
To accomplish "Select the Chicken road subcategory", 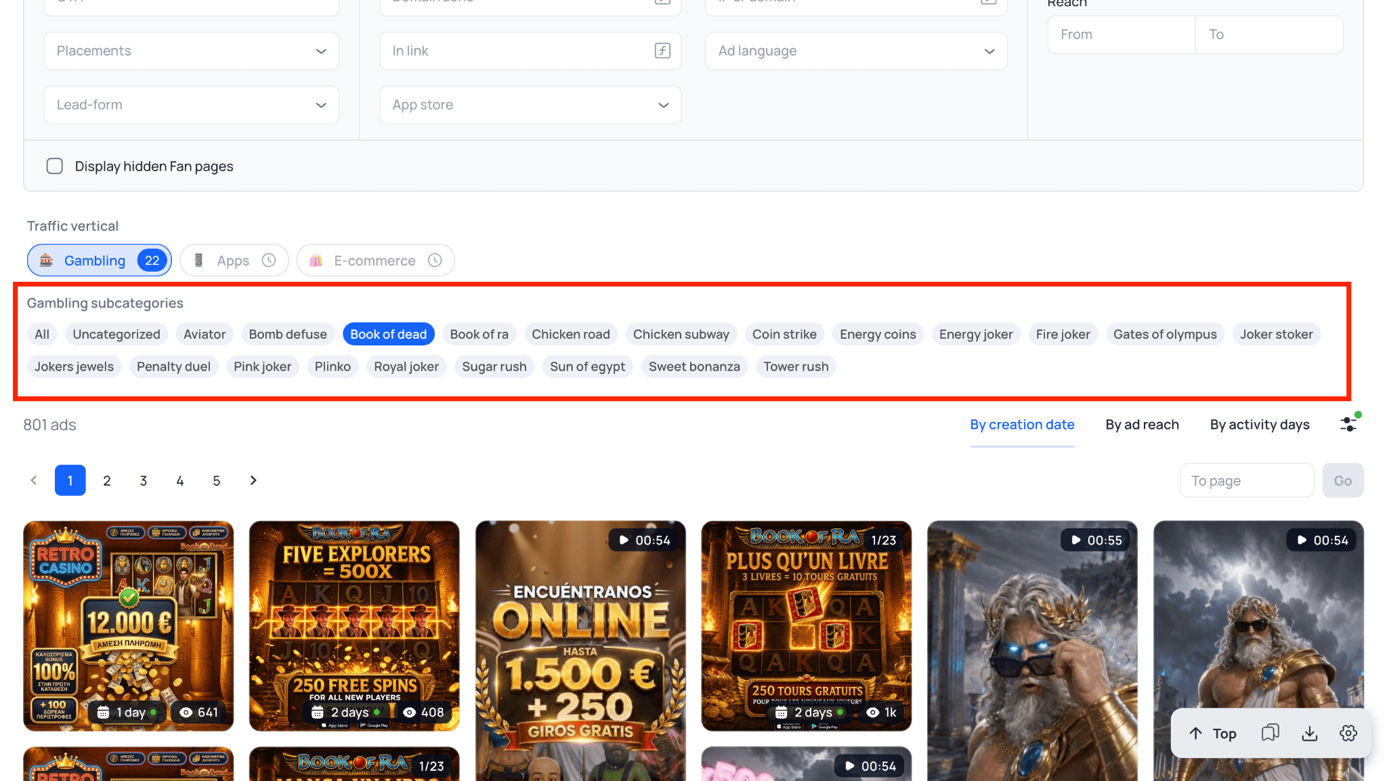I will (x=571, y=334).
